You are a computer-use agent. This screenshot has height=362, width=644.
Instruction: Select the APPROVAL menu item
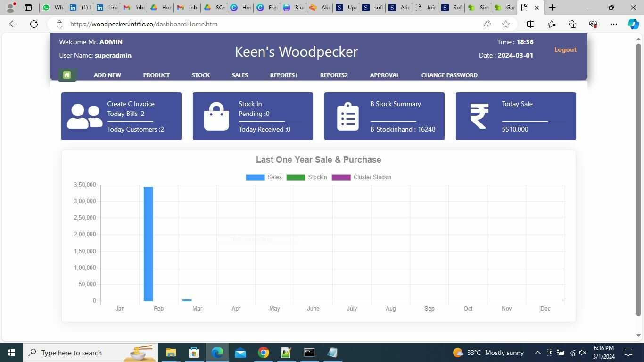coord(384,75)
